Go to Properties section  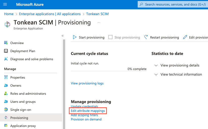tap(18, 78)
